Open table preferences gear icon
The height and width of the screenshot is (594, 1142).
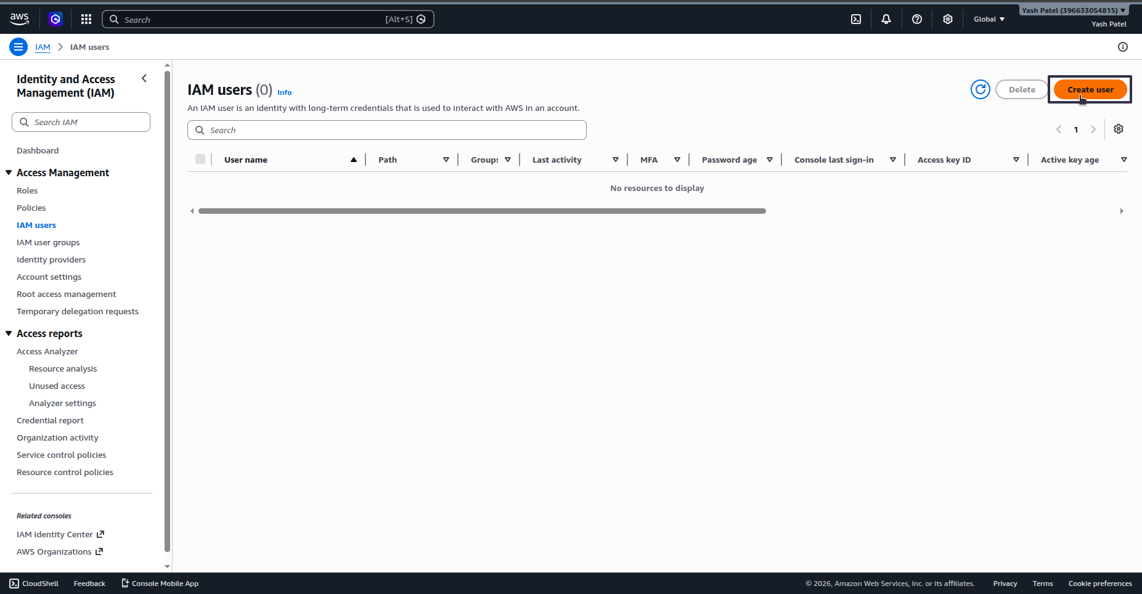pyautogui.click(x=1119, y=129)
